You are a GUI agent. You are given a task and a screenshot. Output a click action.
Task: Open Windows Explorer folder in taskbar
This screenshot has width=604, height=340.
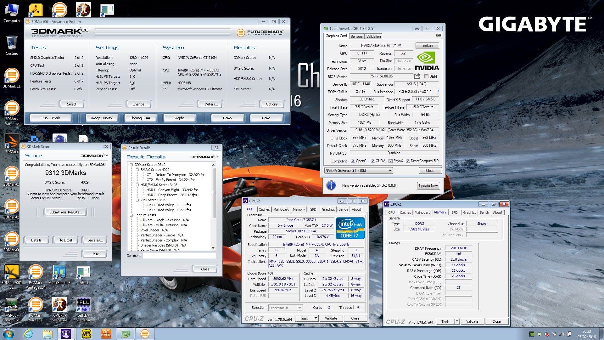47,334
